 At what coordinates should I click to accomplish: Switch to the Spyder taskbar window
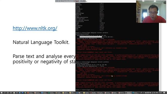coord(100,93)
